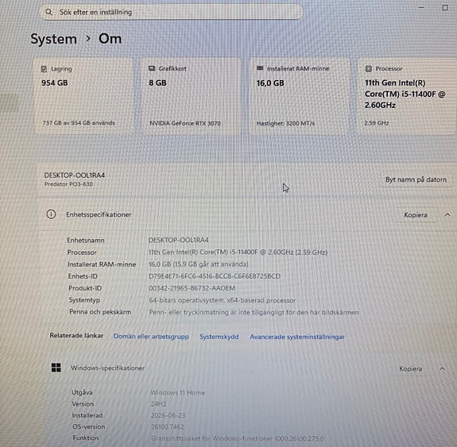This screenshot has height=447, width=457.
Task: Click the Installerad date 2026-08-23
Action: pos(168,415)
